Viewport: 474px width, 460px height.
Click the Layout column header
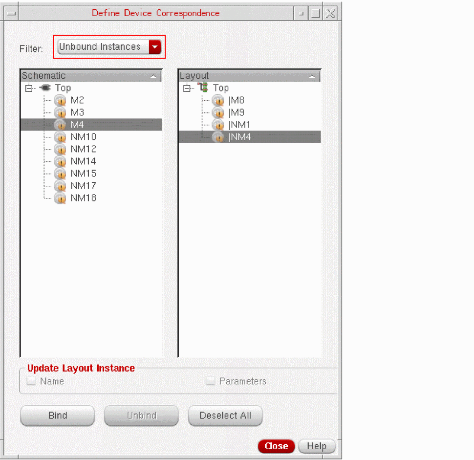coord(249,76)
